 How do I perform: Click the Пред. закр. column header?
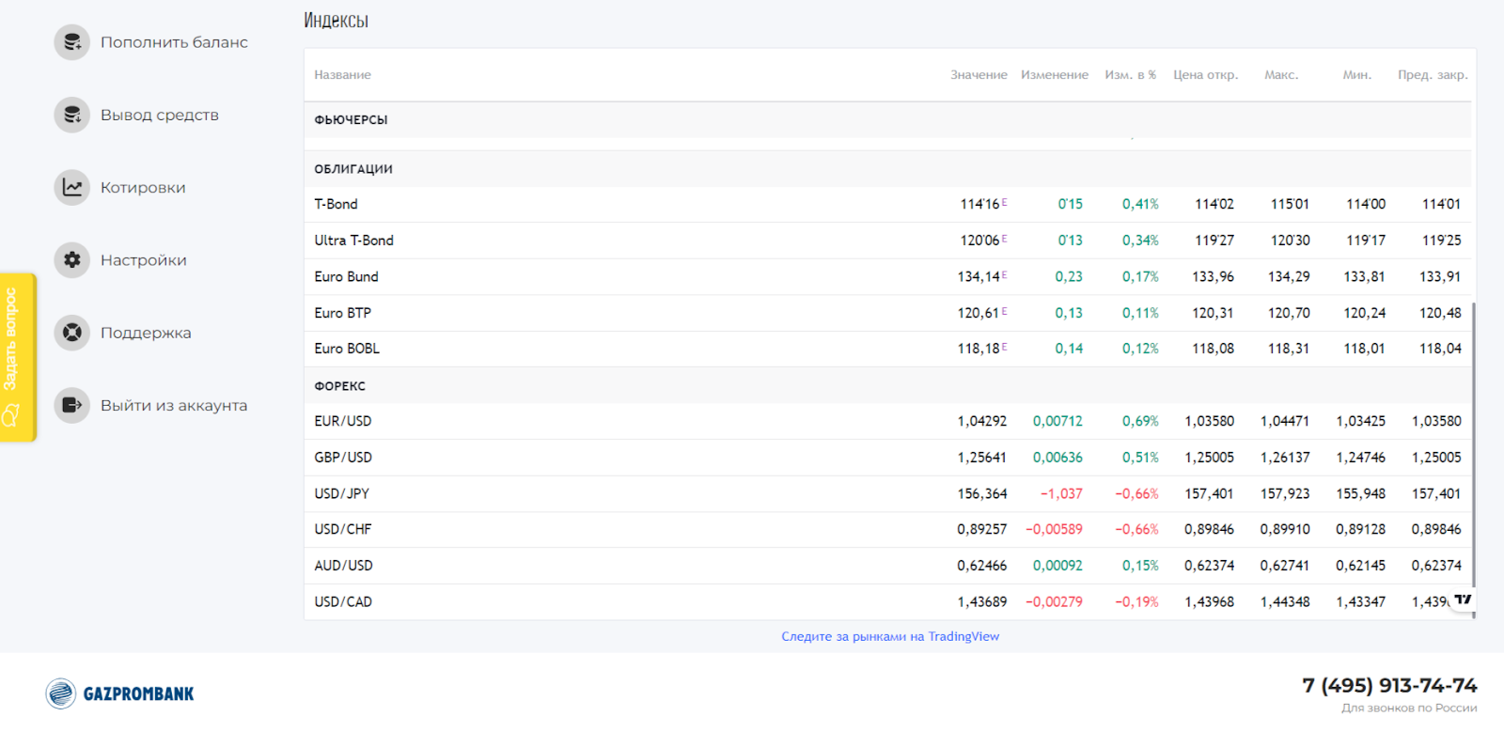[1433, 75]
